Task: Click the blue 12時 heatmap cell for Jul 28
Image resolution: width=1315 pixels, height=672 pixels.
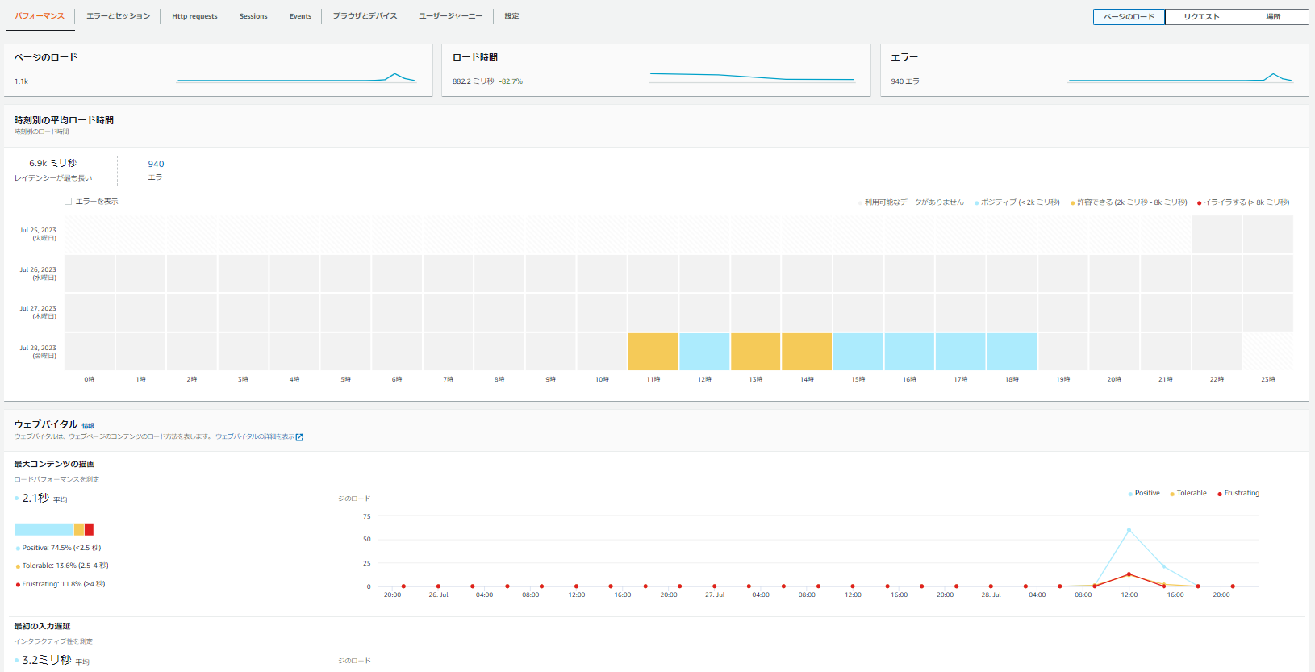Action: 704,352
